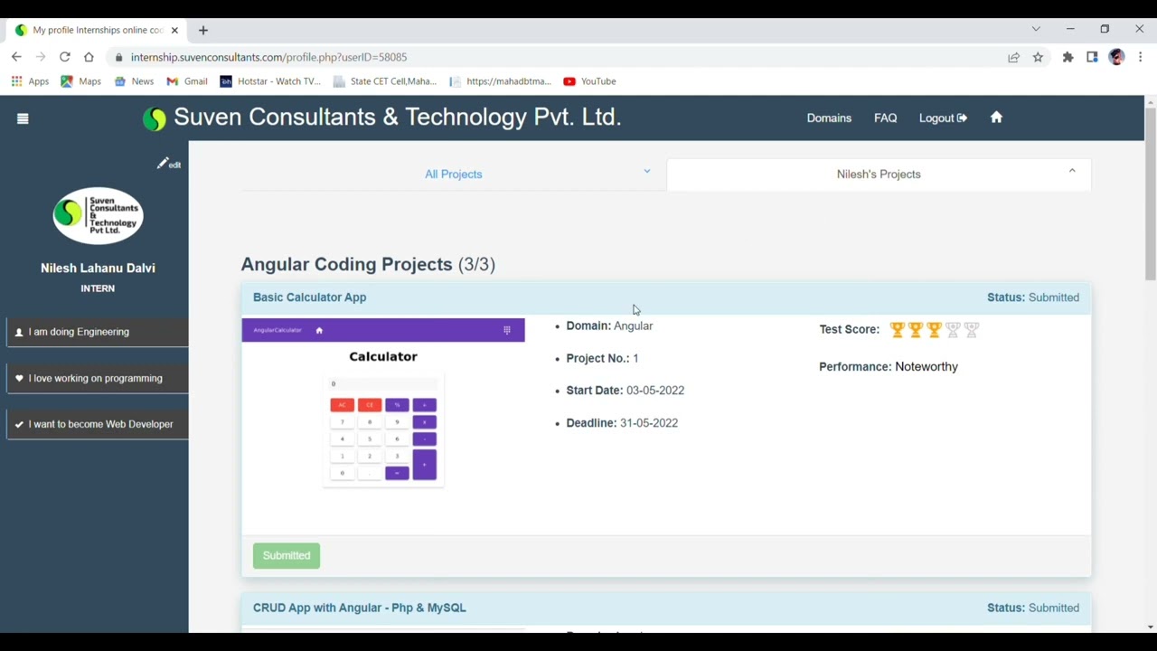Click the Deadline 31-05-2022 text
Screen dimensions: 1157x651
point(622,422)
